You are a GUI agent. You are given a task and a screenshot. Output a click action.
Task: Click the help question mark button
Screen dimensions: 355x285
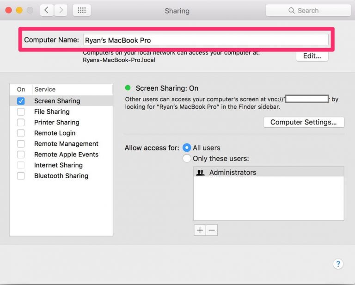tap(338, 264)
